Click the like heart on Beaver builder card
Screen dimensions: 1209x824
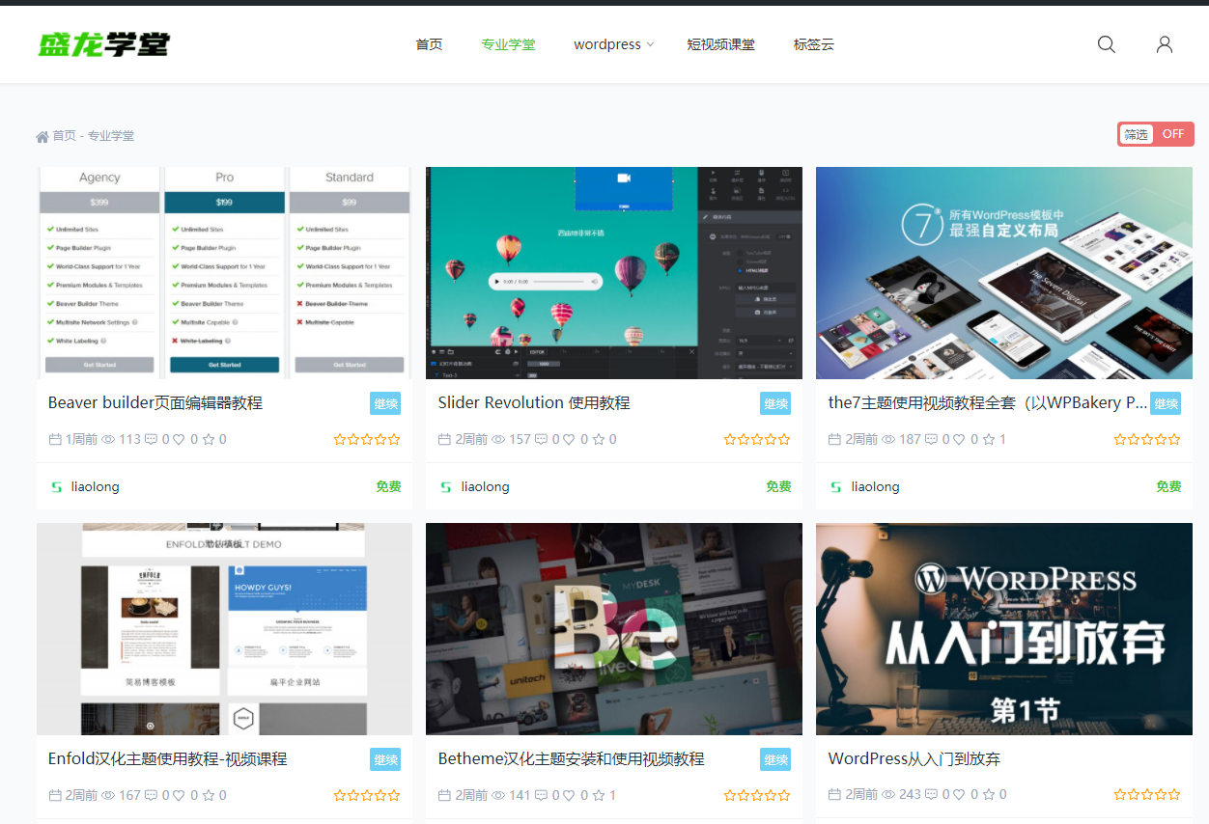[x=179, y=439]
